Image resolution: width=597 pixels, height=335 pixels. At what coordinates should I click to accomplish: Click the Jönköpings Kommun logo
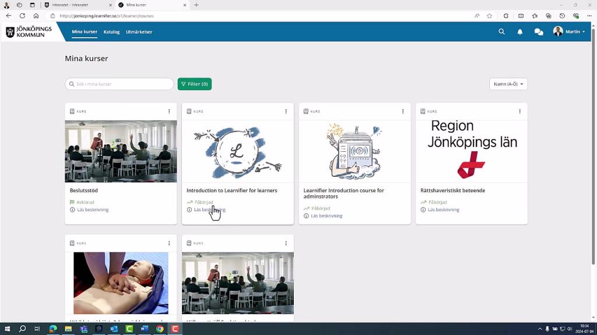coord(29,32)
